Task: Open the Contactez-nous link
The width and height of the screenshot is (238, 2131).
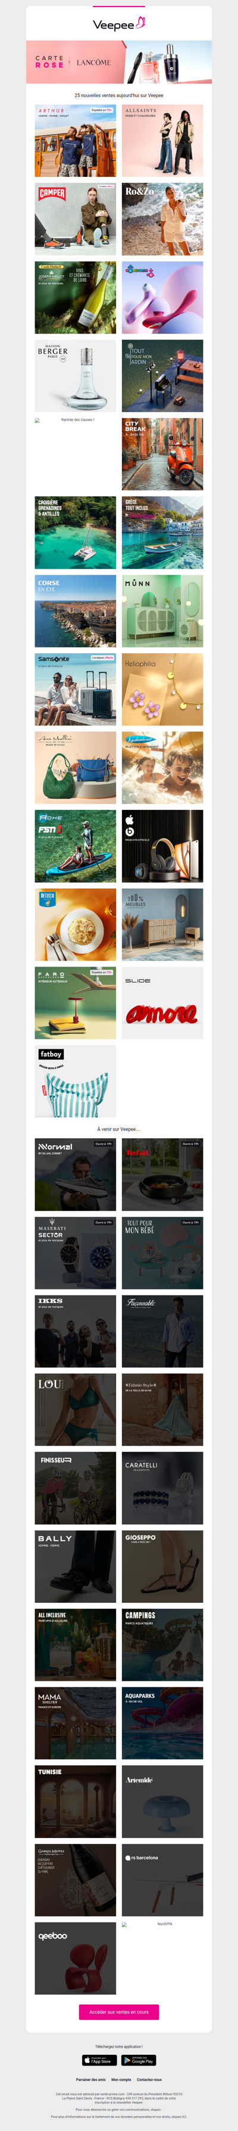Action: click(x=149, y=2080)
